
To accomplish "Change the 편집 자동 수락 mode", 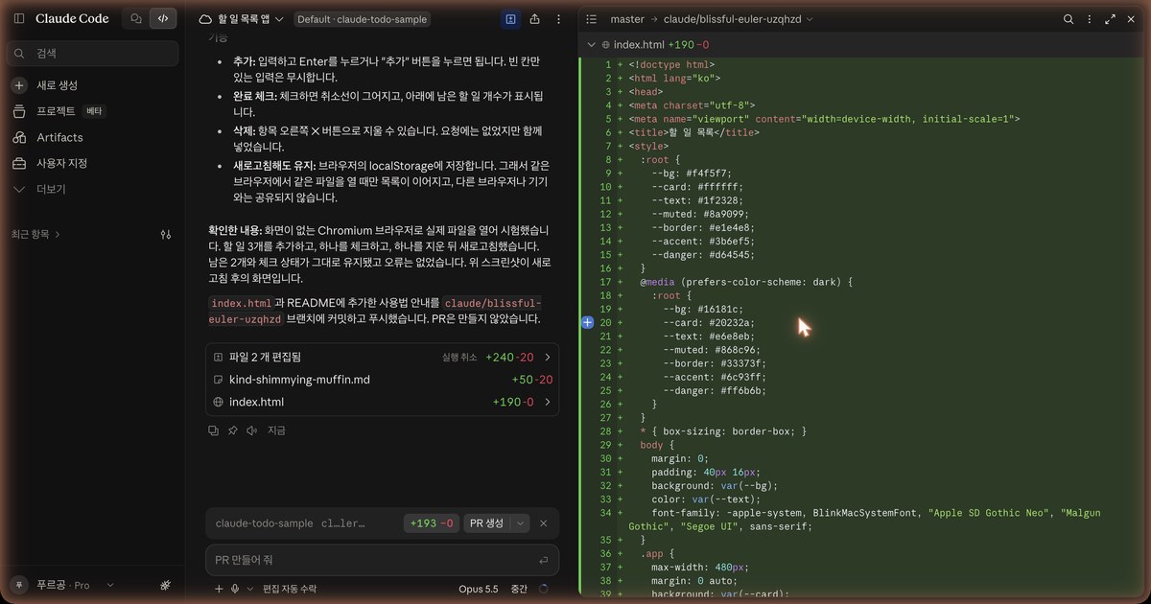I will [x=290, y=589].
